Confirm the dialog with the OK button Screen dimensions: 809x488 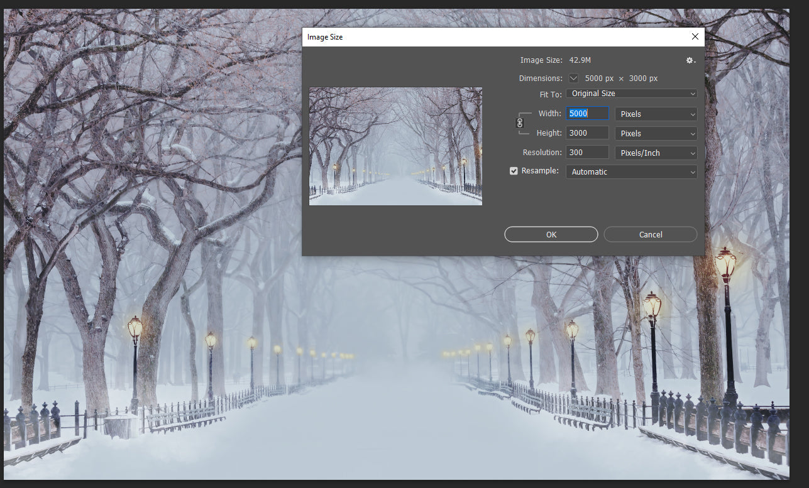(551, 234)
